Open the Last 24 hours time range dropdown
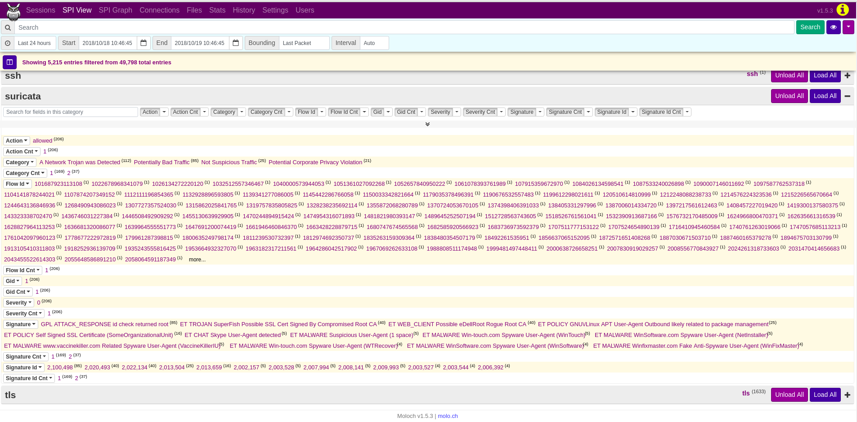The width and height of the screenshot is (857, 422). click(x=35, y=43)
